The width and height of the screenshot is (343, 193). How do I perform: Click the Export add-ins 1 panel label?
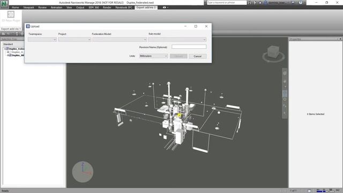tap(11, 29)
